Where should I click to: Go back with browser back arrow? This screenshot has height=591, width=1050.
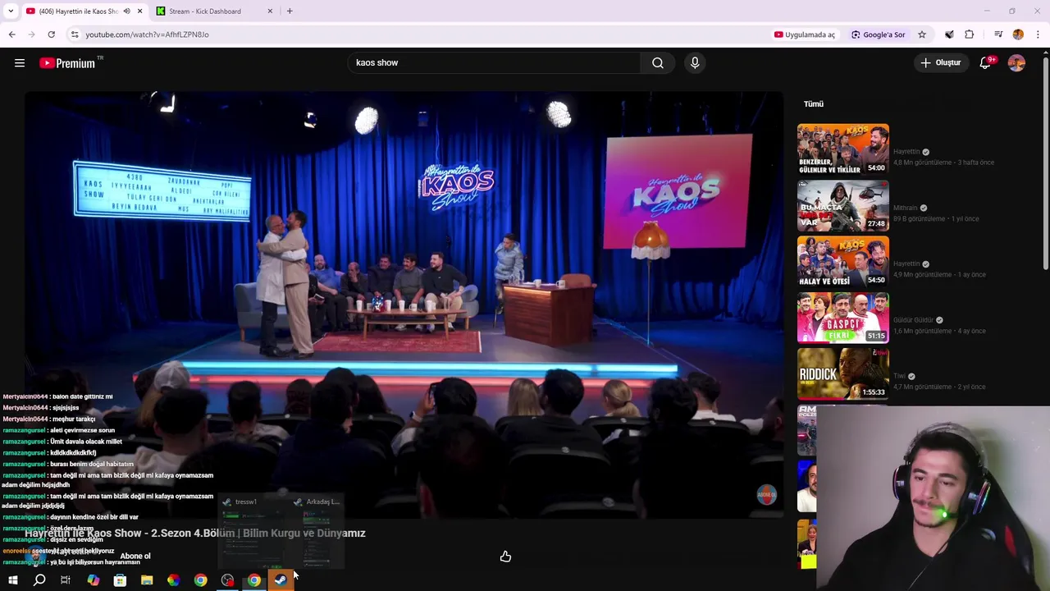click(11, 34)
